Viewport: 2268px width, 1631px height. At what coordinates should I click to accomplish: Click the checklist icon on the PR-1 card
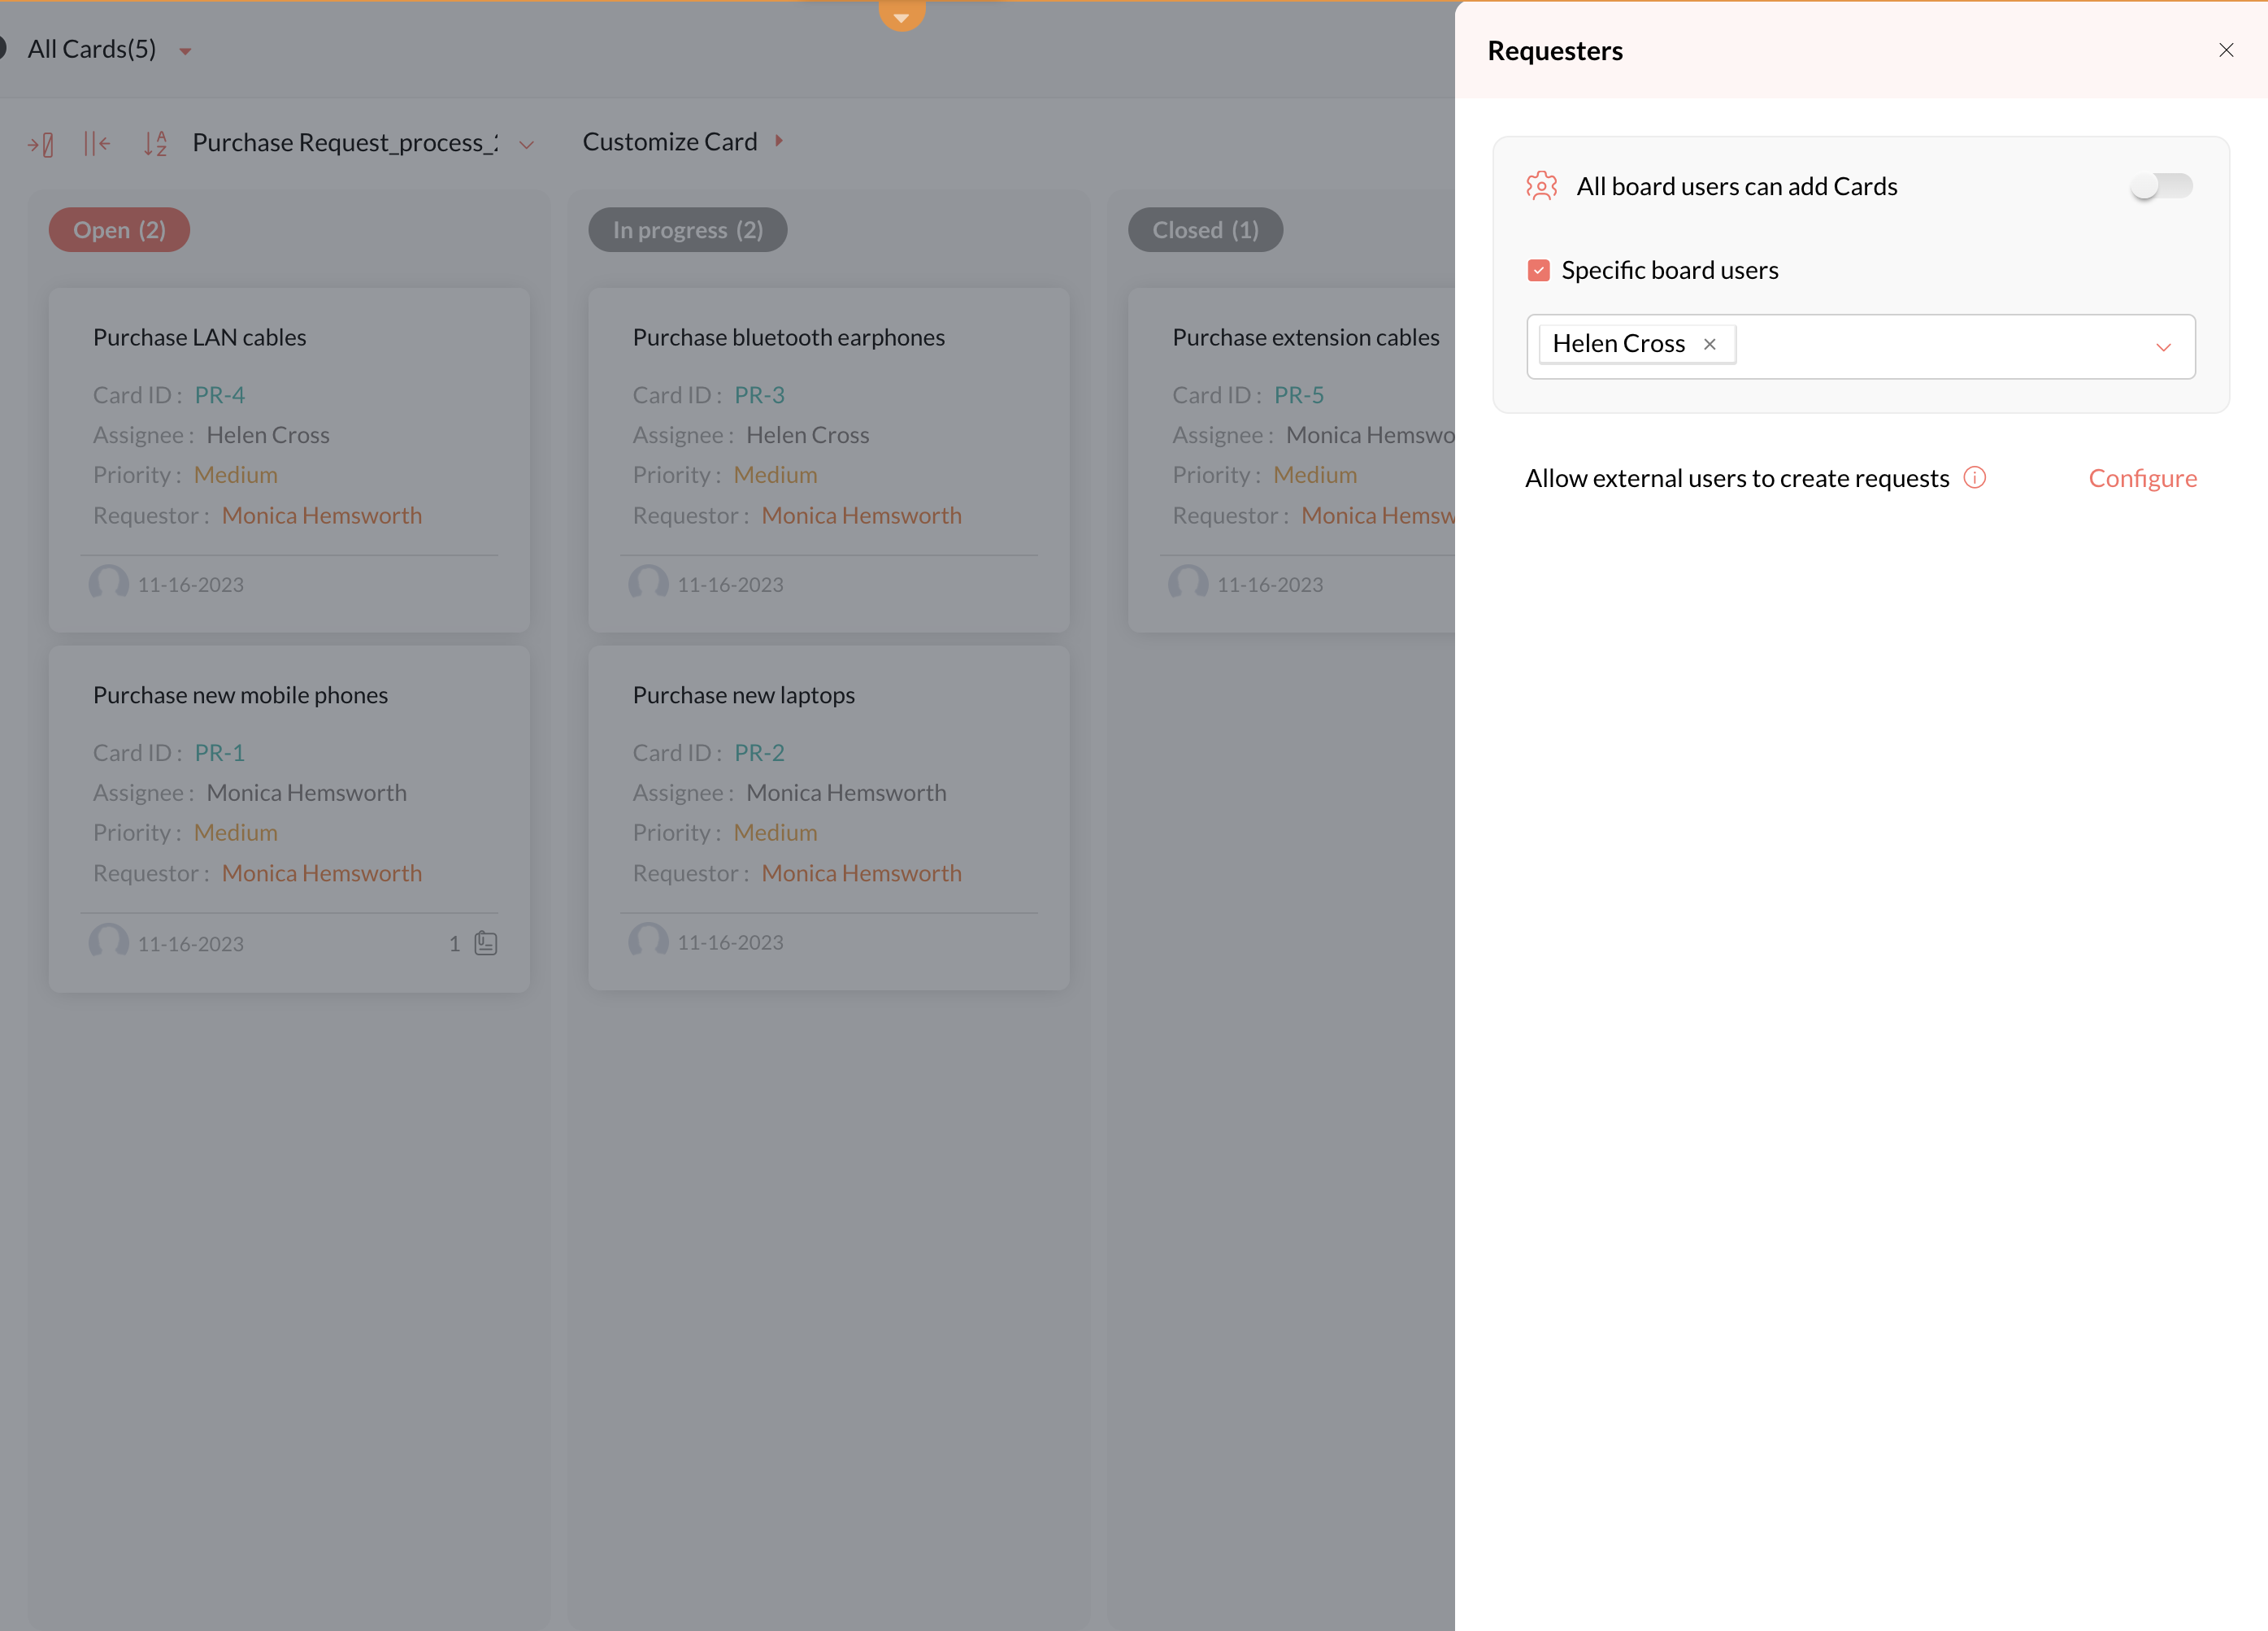(486, 943)
